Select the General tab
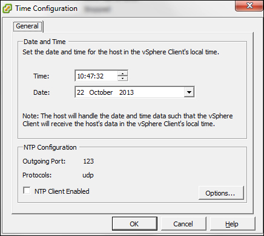The width and height of the screenshot is (264, 236). [x=28, y=26]
